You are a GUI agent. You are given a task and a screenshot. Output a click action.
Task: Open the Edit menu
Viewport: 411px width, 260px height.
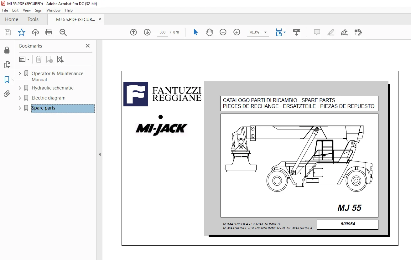(x=15, y=10)
